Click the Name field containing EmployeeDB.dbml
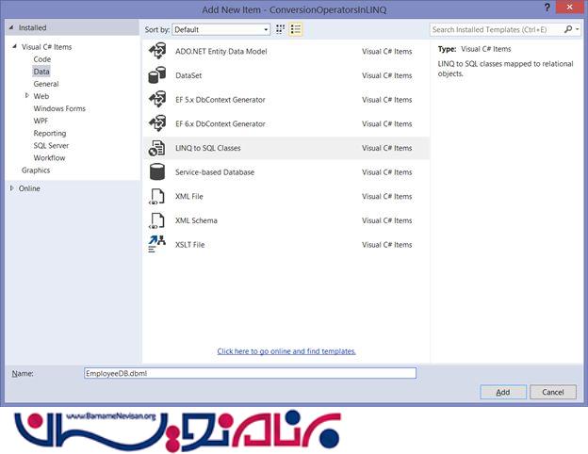588x454 pixels. point(250,373)
